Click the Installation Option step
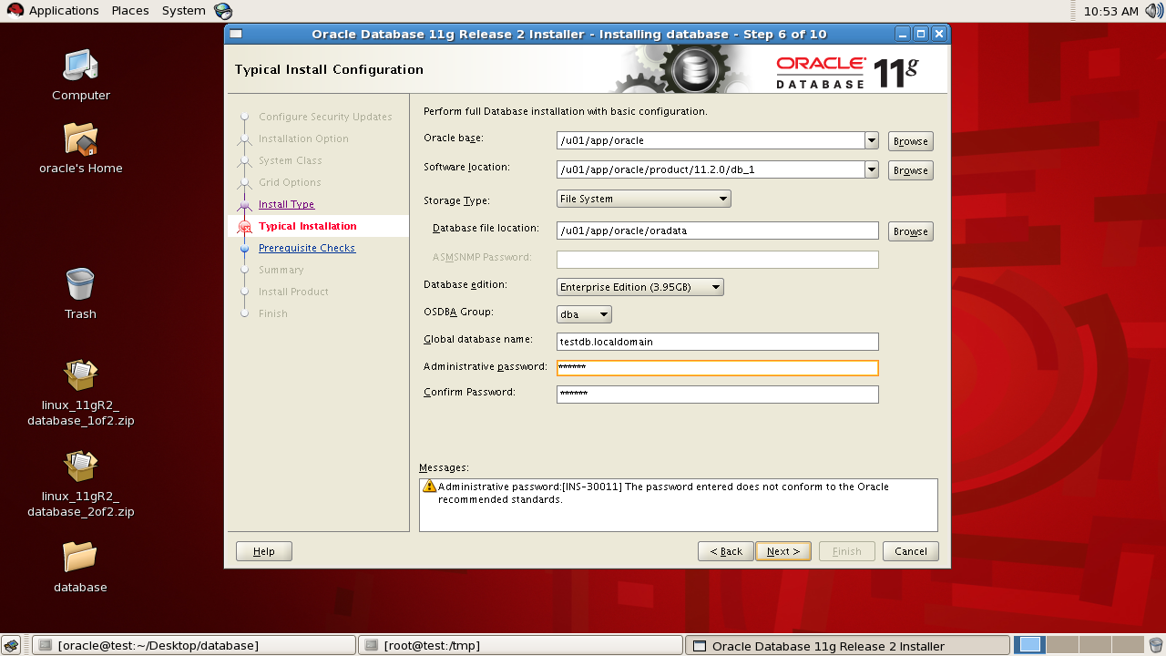This screenshot has height=656, width=1166. click(x=303, y=138)
